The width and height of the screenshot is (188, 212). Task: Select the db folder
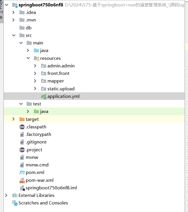coord(28,28)
